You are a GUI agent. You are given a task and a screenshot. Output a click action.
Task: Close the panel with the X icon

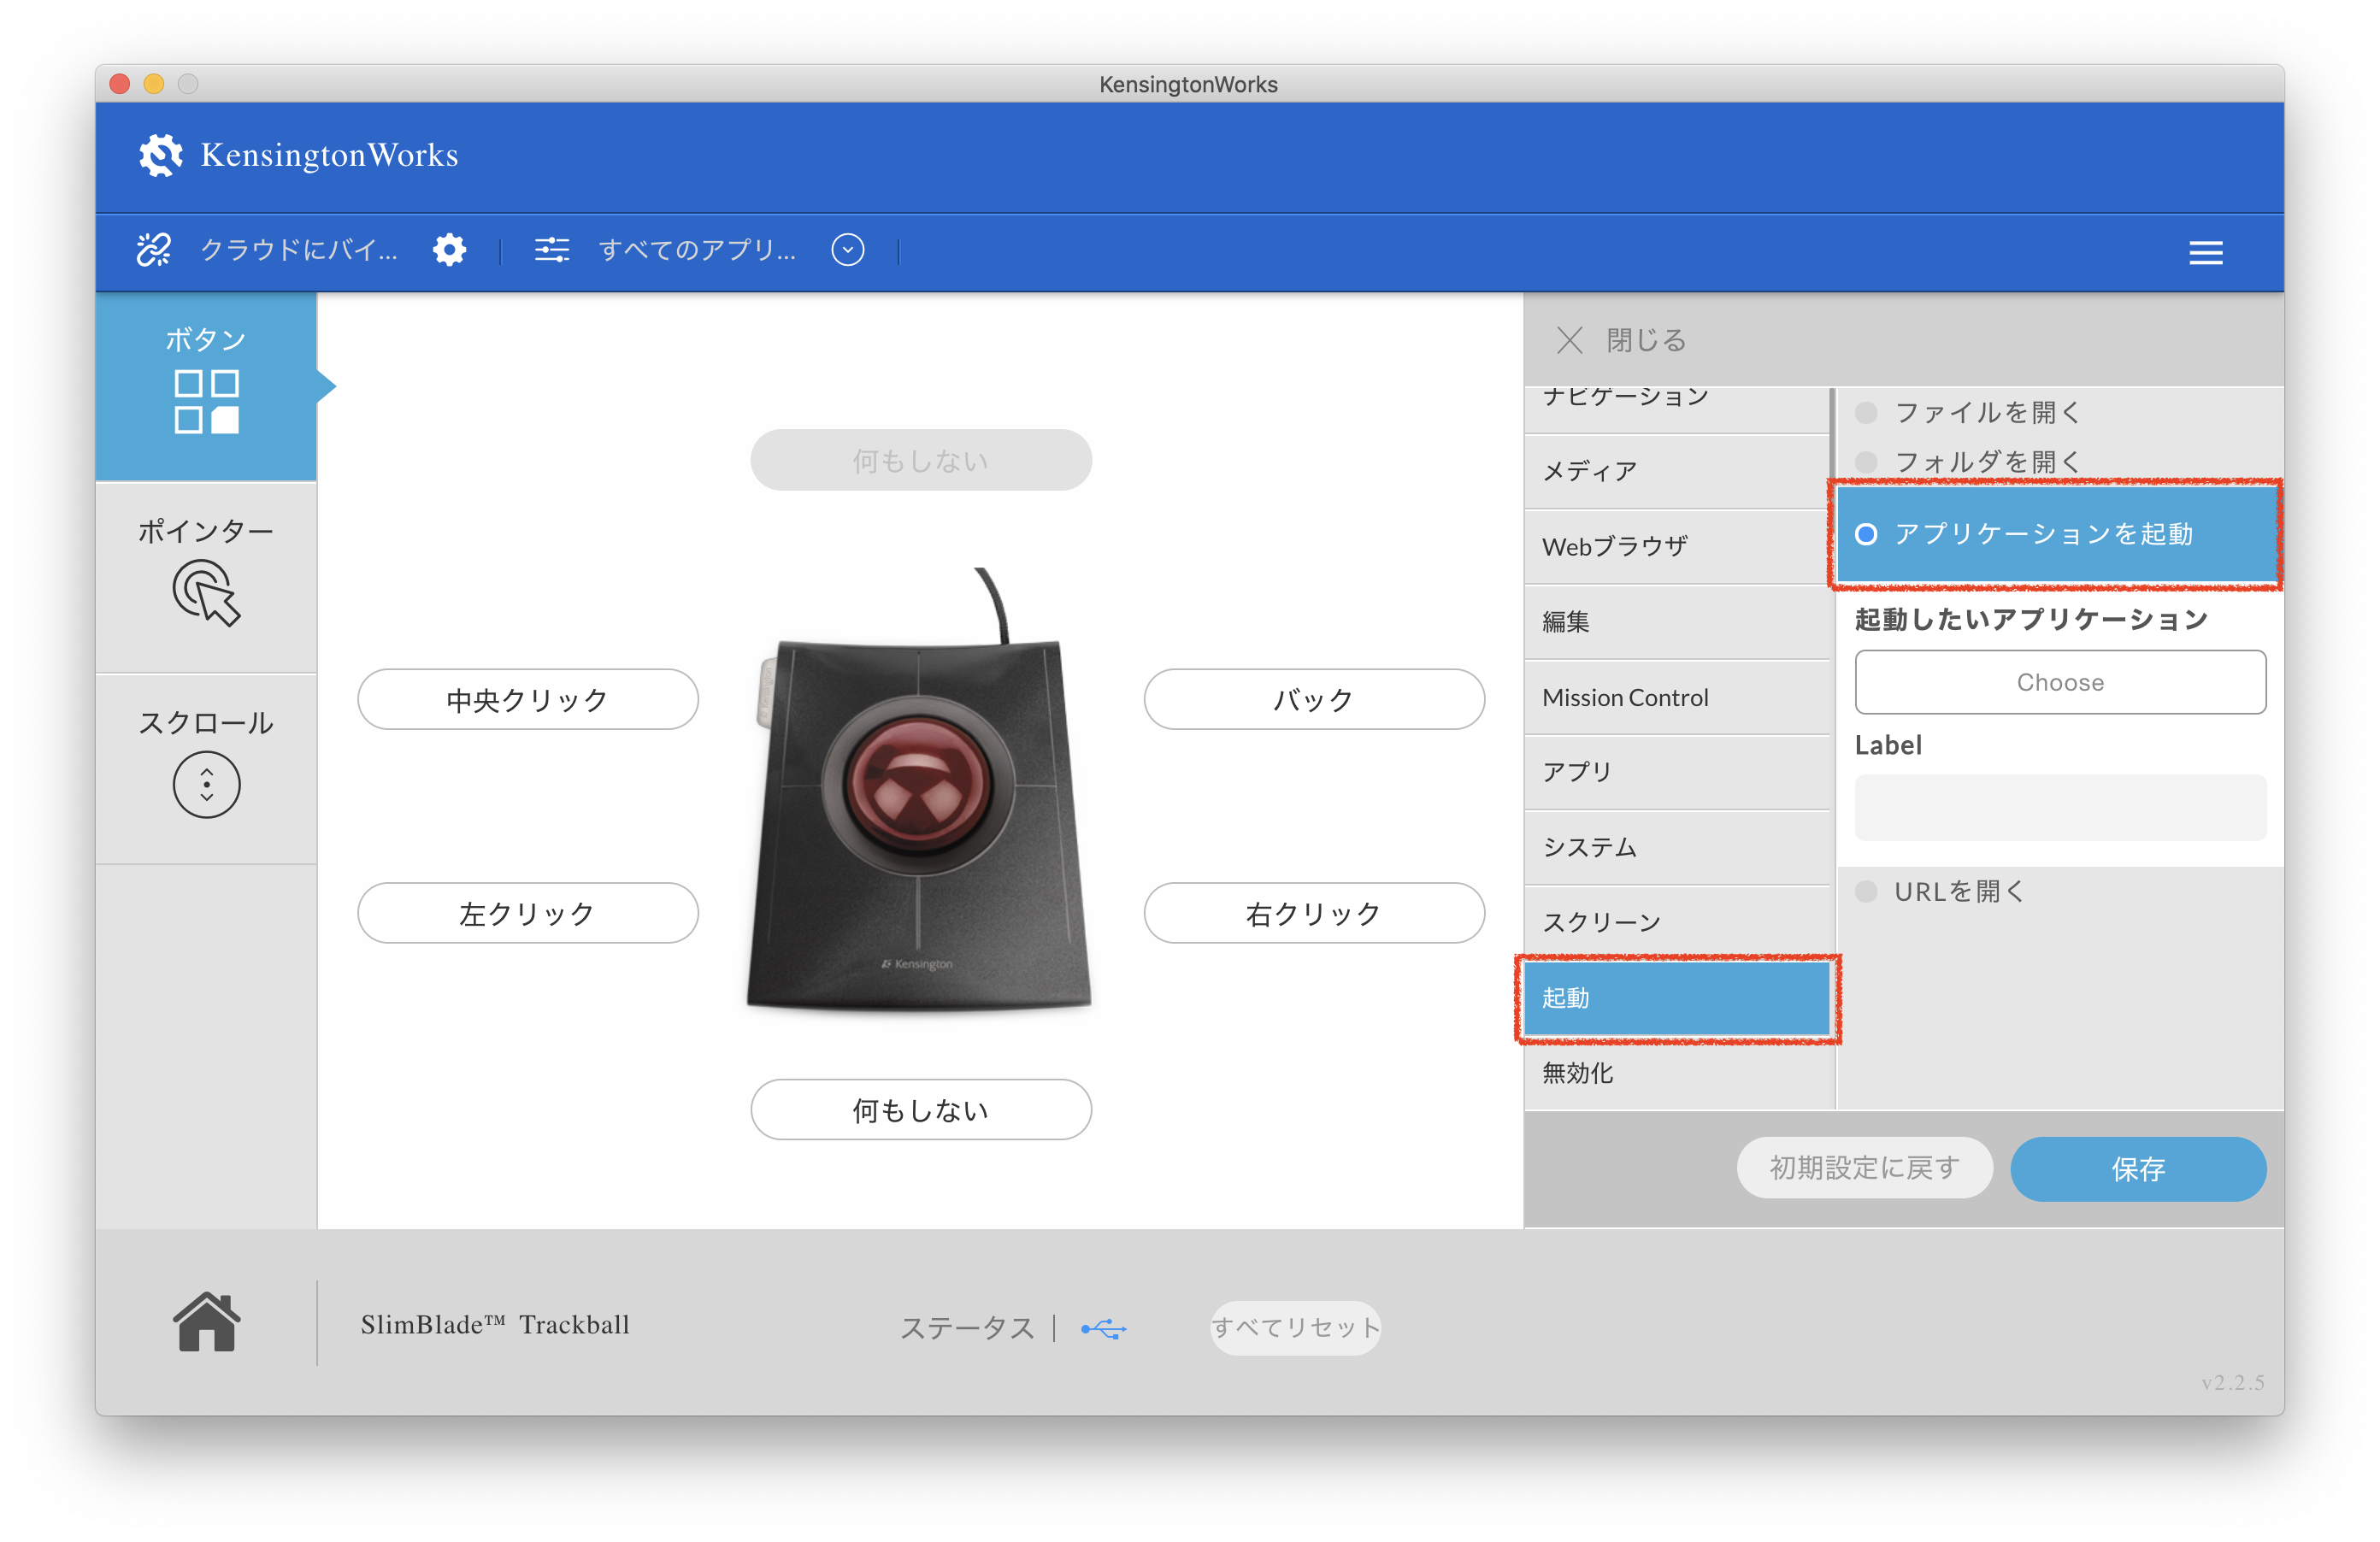point(1569,340)
